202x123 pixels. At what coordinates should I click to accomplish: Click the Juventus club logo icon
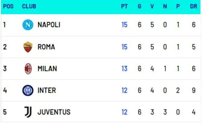pos(28,112)
